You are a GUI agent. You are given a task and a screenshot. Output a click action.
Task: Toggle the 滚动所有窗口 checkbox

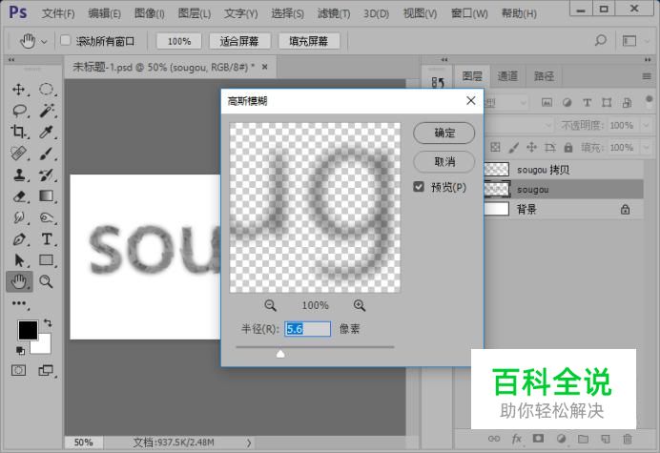click(65, 40)
